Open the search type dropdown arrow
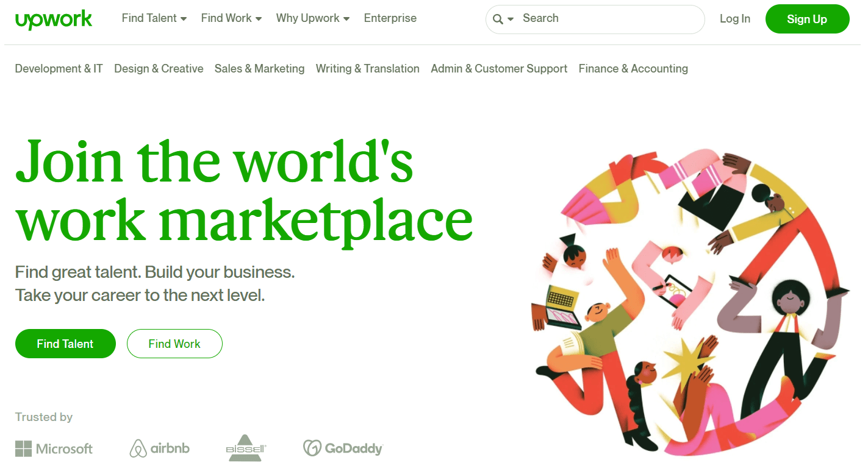The width and height of the screenshot is (868, 474). tap(511, 19)
